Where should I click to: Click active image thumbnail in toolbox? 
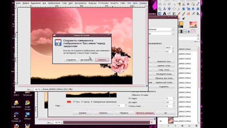193,24
